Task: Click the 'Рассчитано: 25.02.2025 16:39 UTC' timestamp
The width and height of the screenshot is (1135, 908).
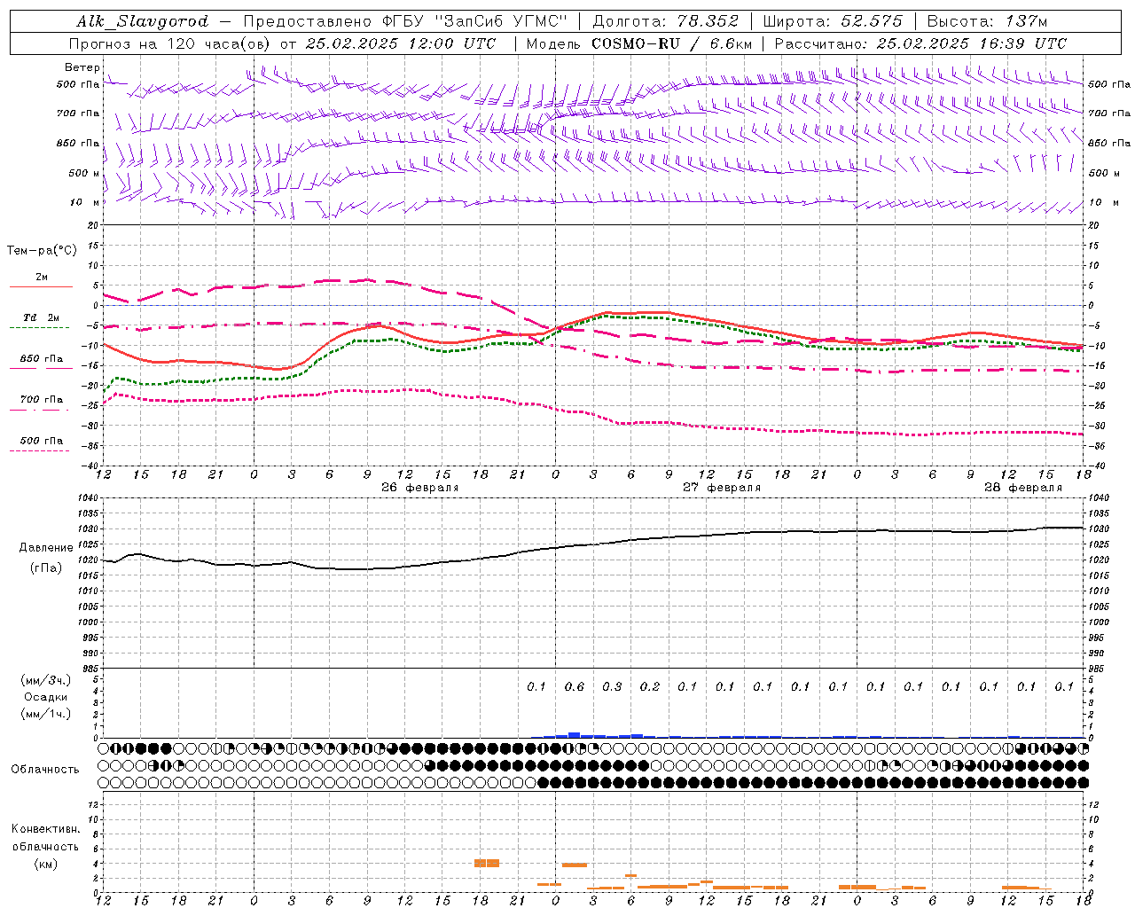Action: tap(920, 43)
